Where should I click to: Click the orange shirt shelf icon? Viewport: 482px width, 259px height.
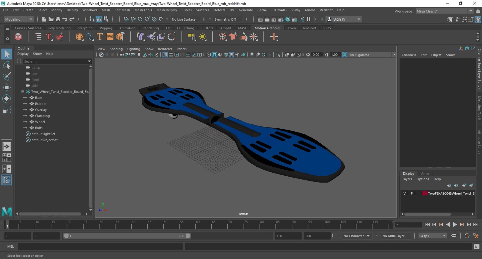(233, 37)
